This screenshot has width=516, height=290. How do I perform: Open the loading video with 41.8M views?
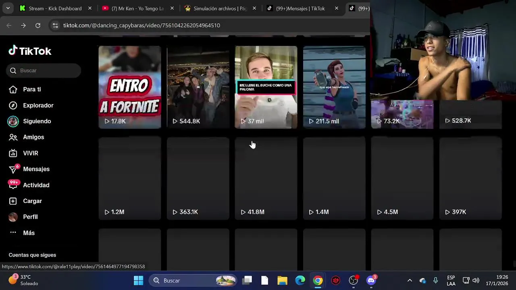266,178
